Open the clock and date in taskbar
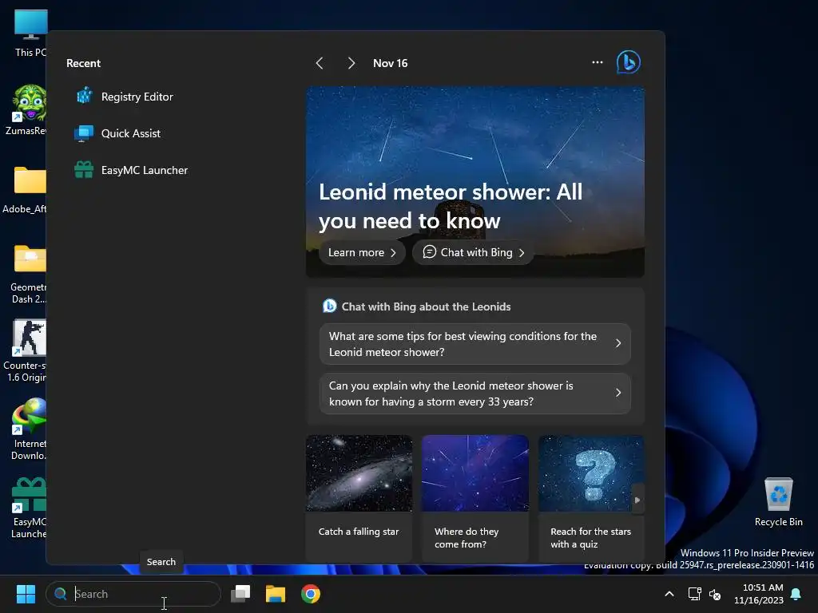818x613 pixels. tap(758, 594)
